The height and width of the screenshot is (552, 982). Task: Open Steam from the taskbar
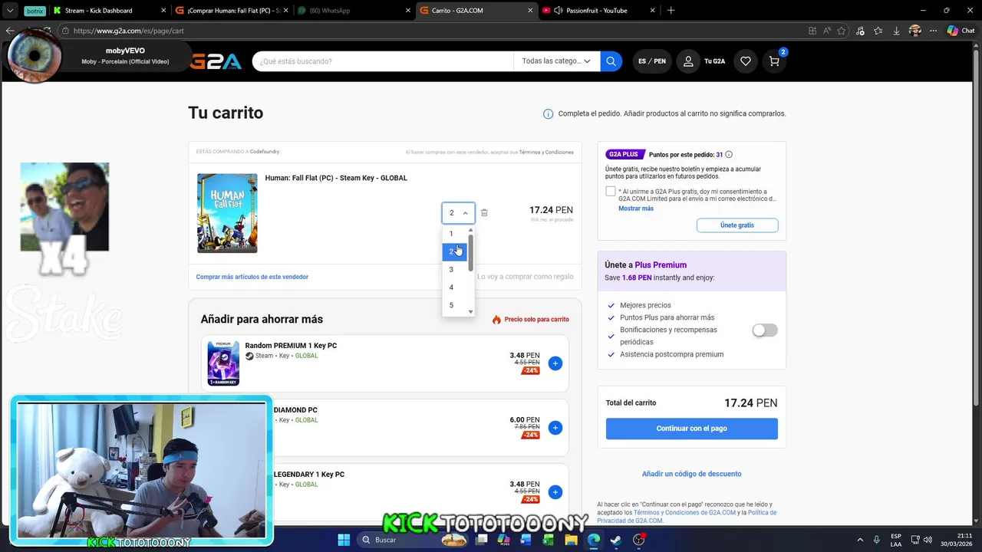point(616,540)
